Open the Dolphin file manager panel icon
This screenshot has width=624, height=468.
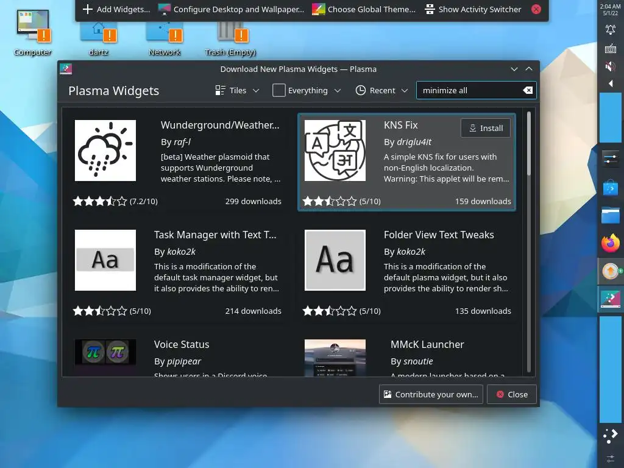click(x=611, y=215)
